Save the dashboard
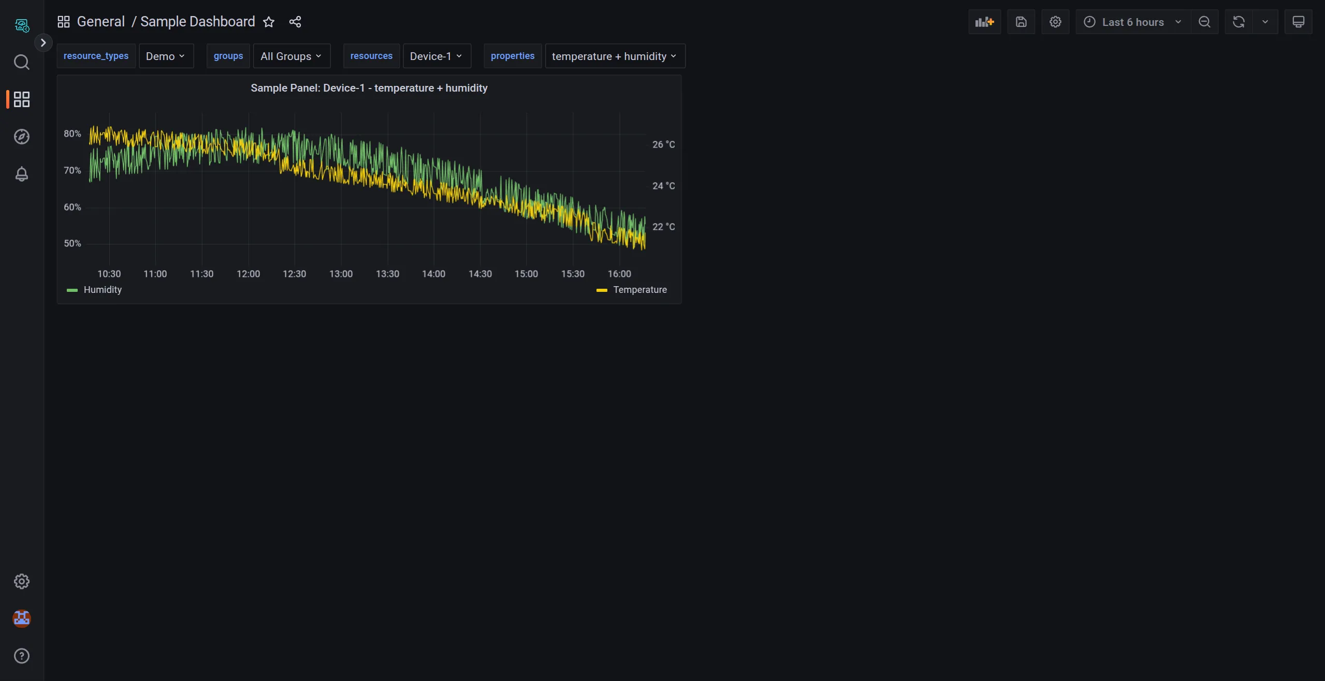The height and width of the screenshot is (681, 1325). click(1021, 22)
